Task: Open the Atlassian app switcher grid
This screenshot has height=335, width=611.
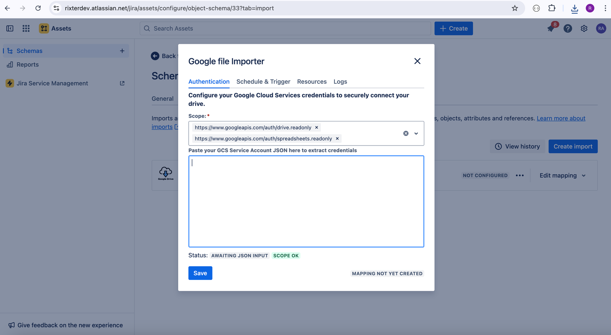Action: coord(26,28)
